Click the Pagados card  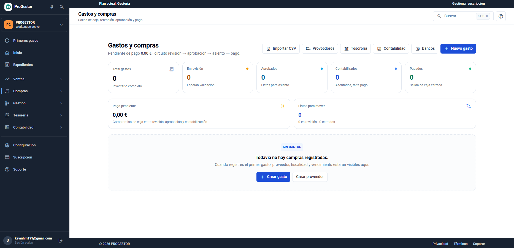click(440, 77)
